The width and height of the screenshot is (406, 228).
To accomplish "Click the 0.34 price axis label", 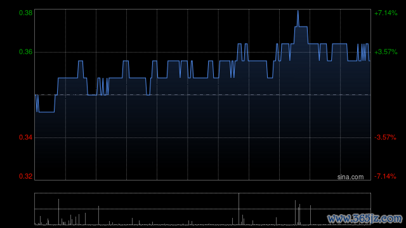I will coord(25,137).
